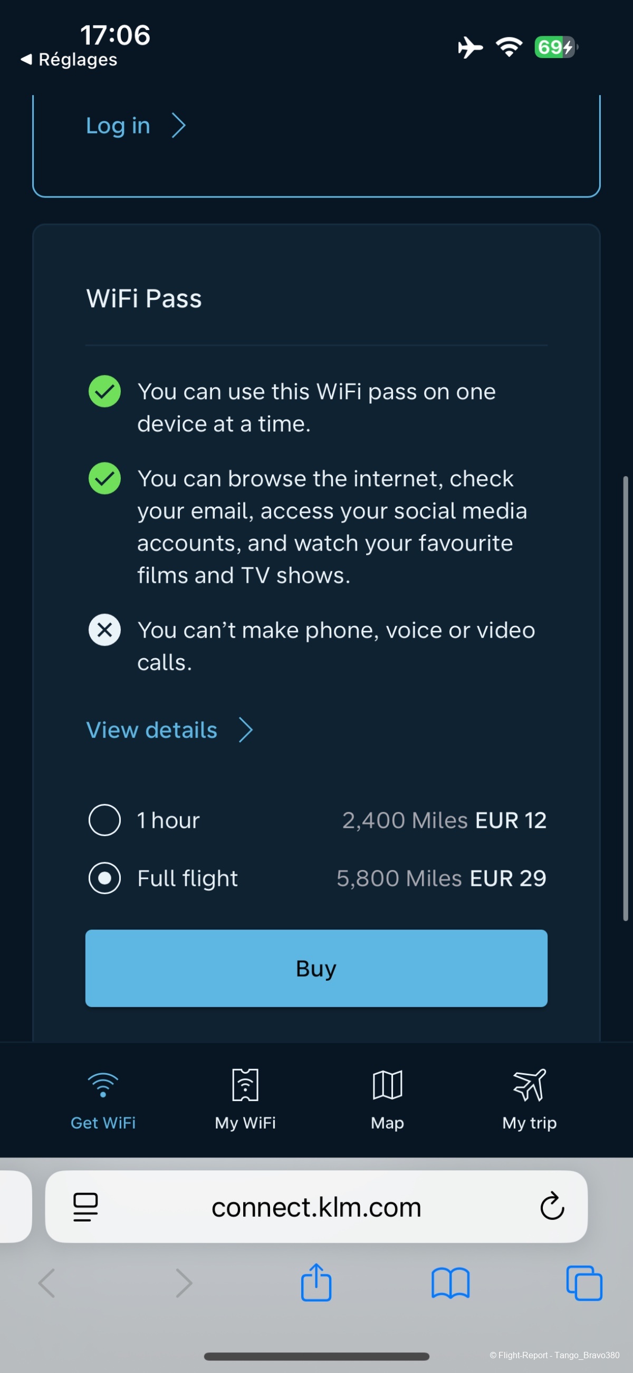Image resolution: width=633 pixels, height=1373 pixels.
Task: Open Safari bookmarks book icon
Action: click(x=450, y=1283)
